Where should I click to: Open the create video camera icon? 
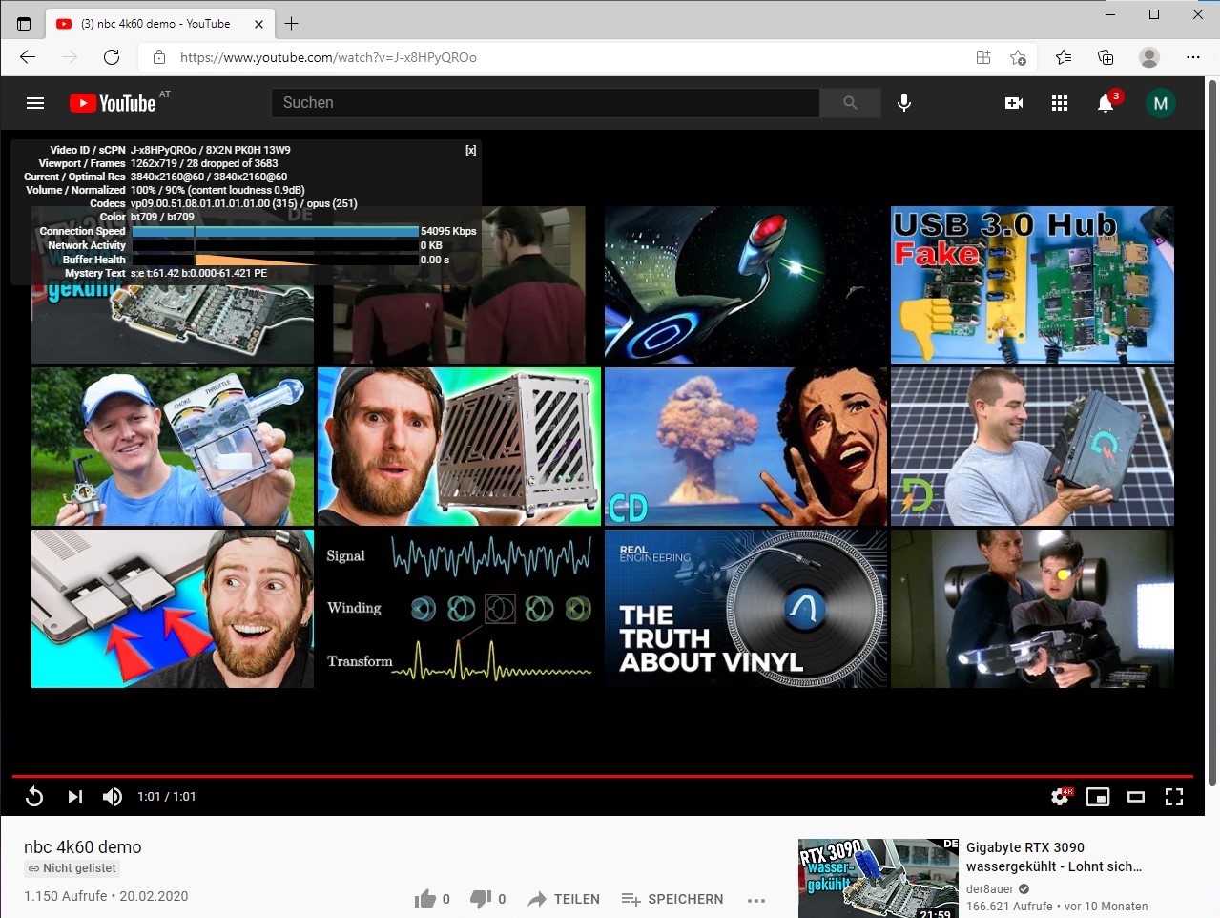point(1014,103)
